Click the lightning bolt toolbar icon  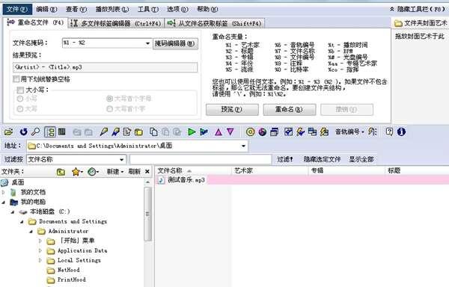pos(300,132)
